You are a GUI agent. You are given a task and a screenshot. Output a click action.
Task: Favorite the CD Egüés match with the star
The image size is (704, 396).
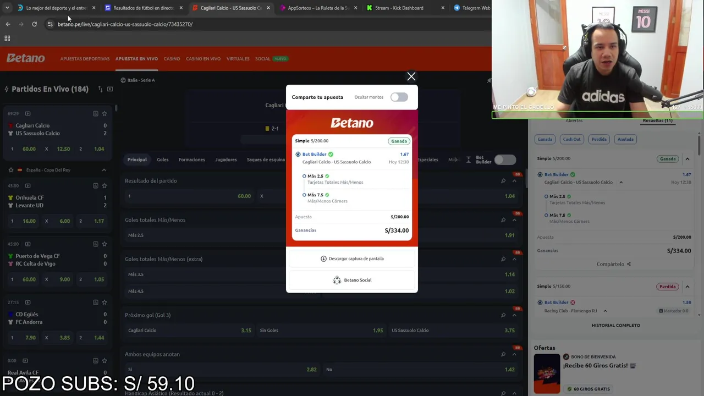coord(104,302)
